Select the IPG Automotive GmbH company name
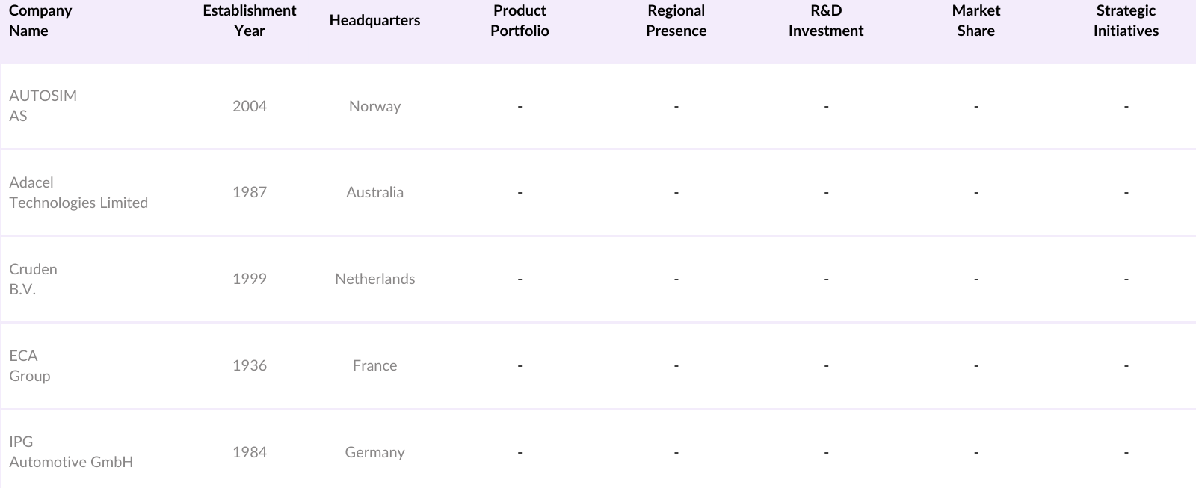The width and height of the screenshot is (1196, 488). click(71, 451)
